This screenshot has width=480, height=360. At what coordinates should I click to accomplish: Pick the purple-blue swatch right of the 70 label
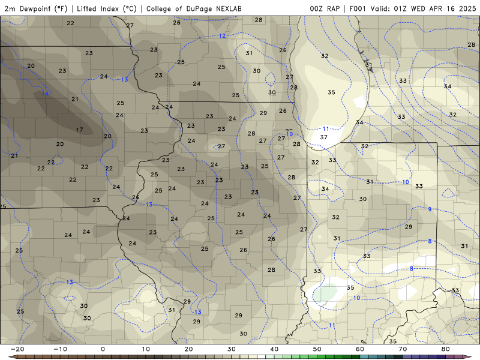coord(407,356)
